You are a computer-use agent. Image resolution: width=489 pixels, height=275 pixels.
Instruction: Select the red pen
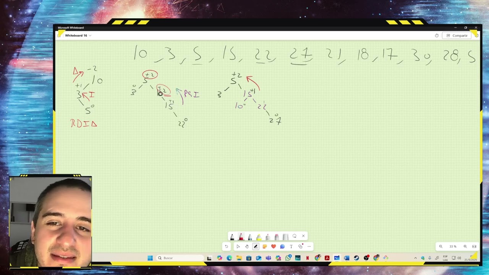241,236
